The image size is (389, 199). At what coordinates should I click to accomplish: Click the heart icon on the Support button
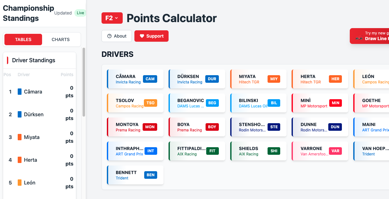tap(142, 36)
